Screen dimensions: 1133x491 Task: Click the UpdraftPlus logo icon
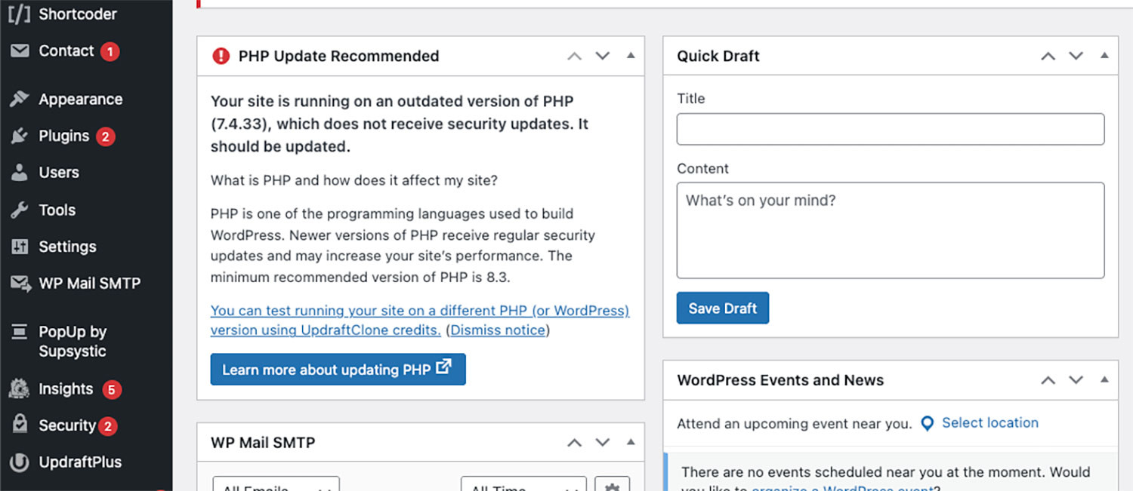(20, 462)
